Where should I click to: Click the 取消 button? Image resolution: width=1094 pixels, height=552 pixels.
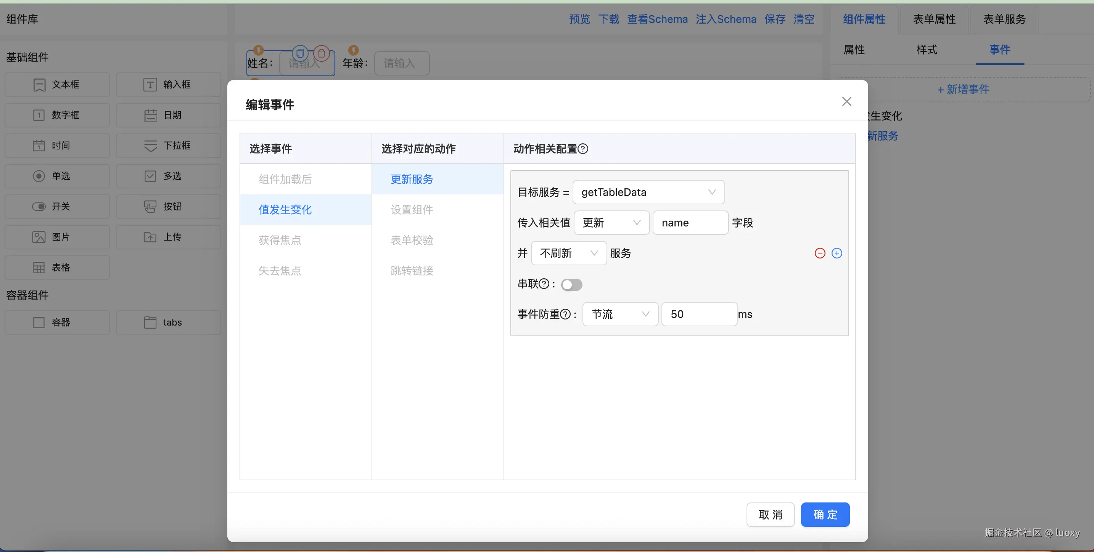[x=770, y=515]
